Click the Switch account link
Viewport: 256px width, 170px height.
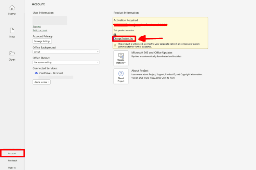[40, 30]
